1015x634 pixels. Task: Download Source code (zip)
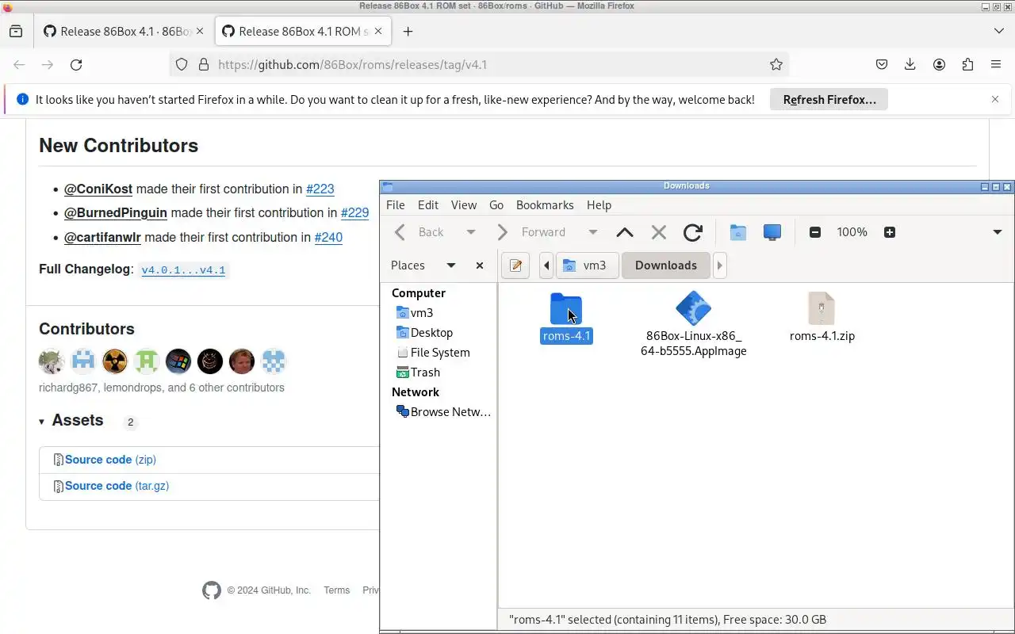click(110, 460)
